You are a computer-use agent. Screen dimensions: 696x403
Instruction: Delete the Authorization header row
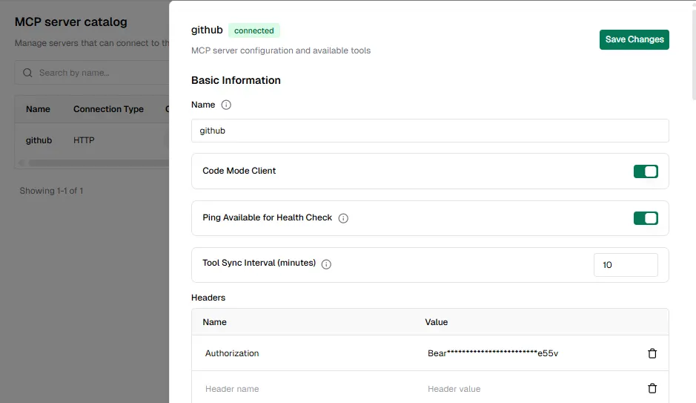point(652,353)
